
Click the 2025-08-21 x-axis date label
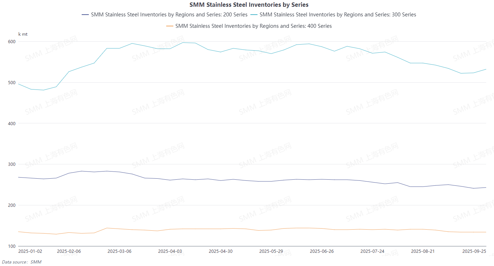(423, 251)
